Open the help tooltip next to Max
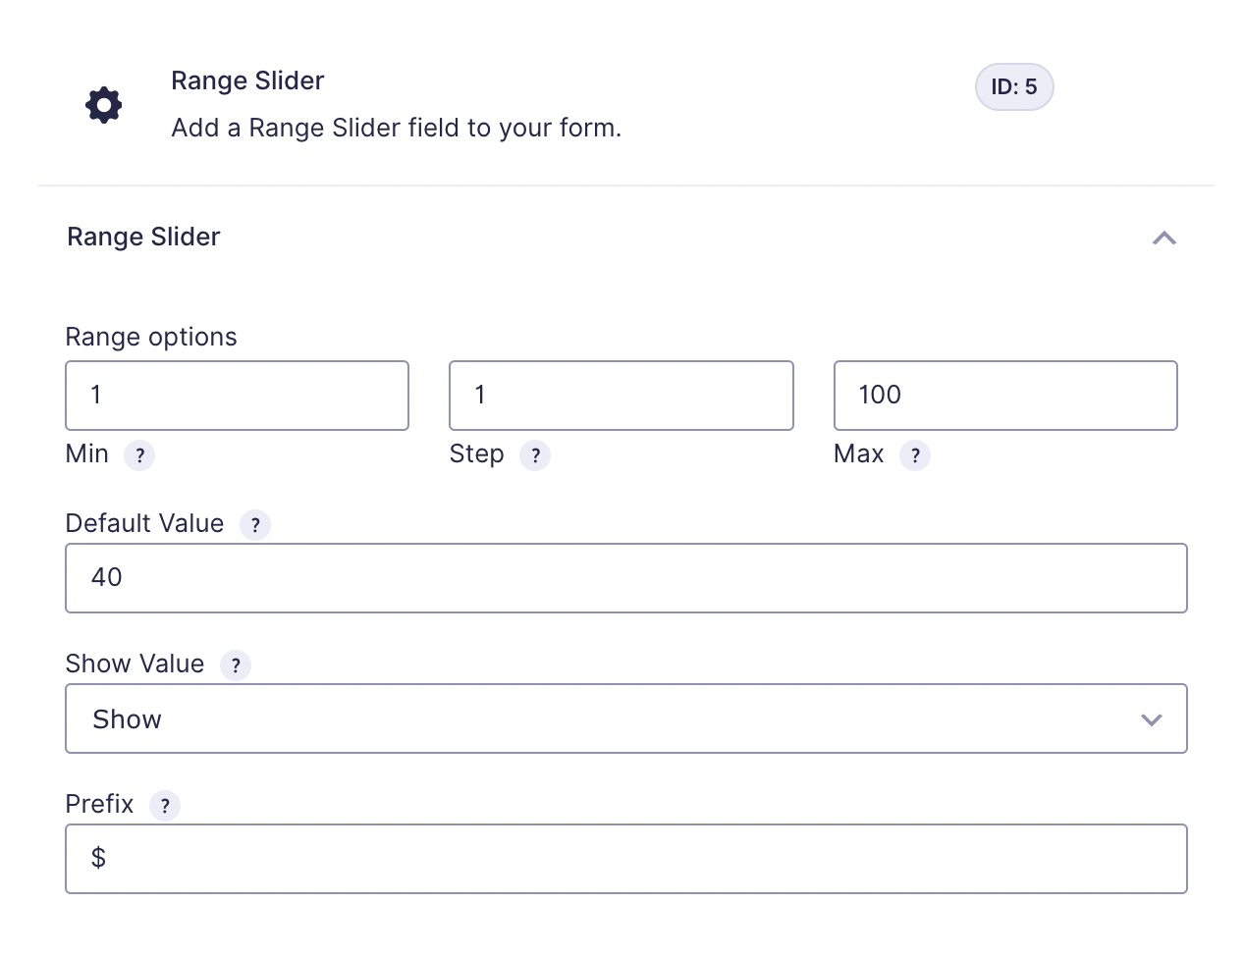1243x956 pixels. pyautogui.click(x=915, y=455)
